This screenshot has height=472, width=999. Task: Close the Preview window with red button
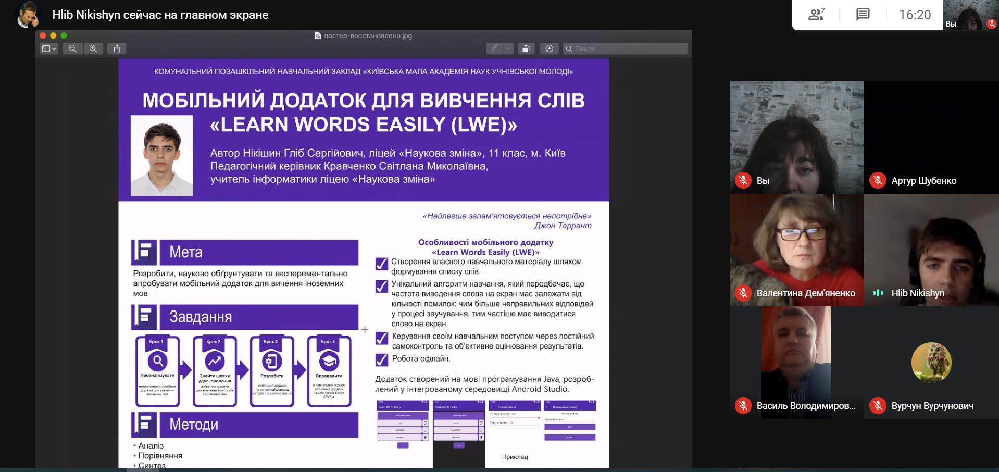coord(43,35)
